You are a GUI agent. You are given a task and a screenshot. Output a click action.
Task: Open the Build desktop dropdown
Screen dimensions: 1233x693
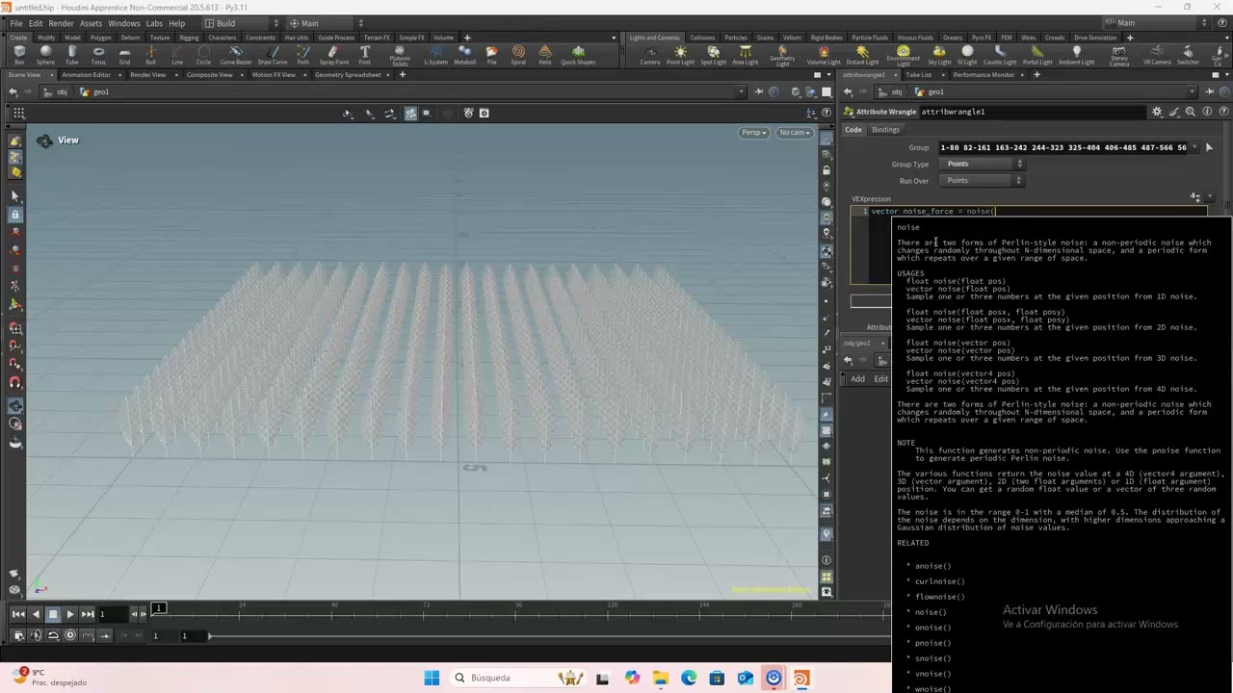point(242,23)
